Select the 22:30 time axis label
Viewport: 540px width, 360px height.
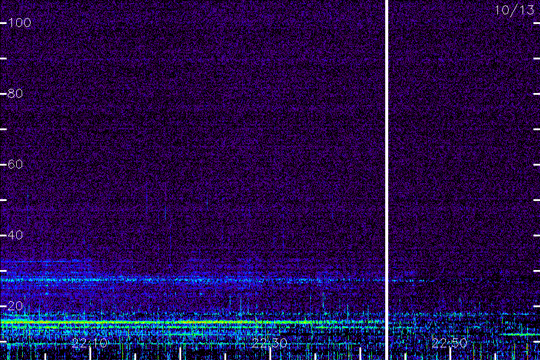coord(269,343)
